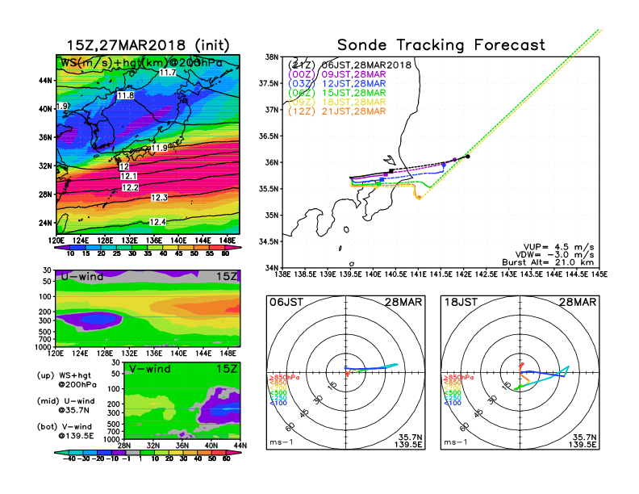Click the '11.8' height contour label

125,96
